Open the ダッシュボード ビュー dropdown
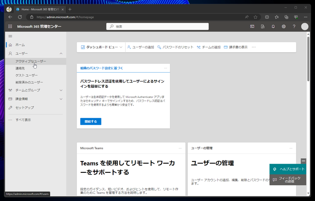The image size is (315, 201). click(102, 47)
